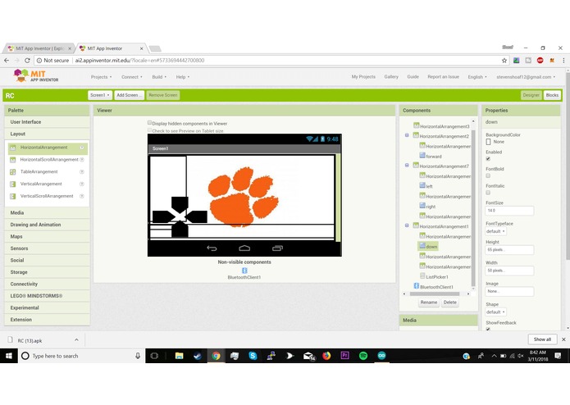Toggle the FontBold checkbox
Screen dimensions: 570x405
[x=488, y=175]
